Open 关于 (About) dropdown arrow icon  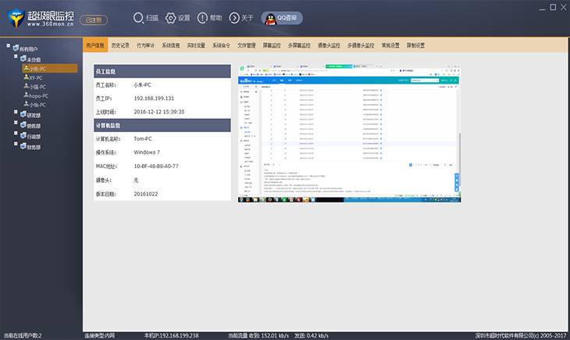(235, 17)
